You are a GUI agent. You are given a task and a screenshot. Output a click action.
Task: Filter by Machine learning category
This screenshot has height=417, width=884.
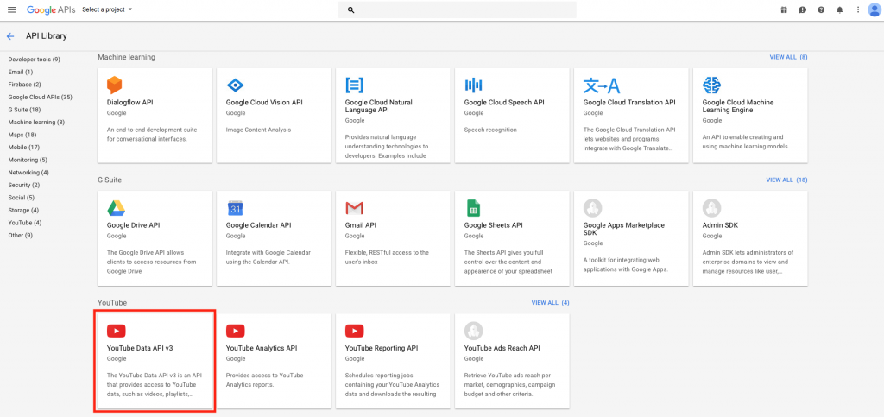pos(36,122)
